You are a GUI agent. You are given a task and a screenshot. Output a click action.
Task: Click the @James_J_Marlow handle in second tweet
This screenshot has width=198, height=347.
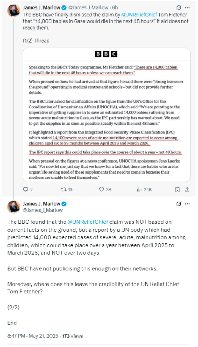tap(43, 210)
